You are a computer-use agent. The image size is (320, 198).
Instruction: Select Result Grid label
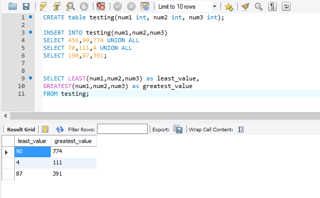click(x=21, y=129)
